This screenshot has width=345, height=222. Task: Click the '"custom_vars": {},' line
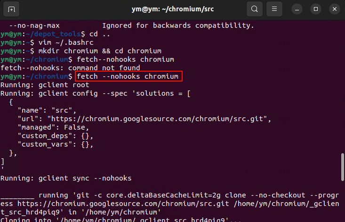coord(56,145)
